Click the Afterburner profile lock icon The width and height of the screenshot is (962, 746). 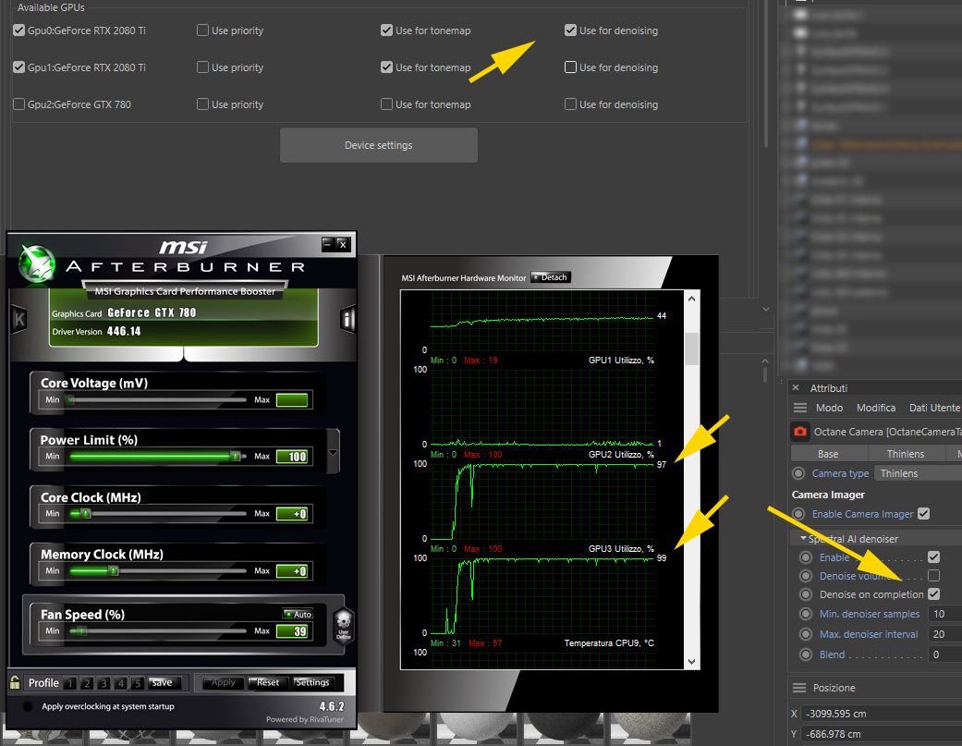tap(15, 682)
